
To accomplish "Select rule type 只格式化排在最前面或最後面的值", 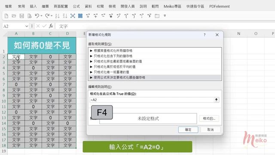I will coord(155,61).
